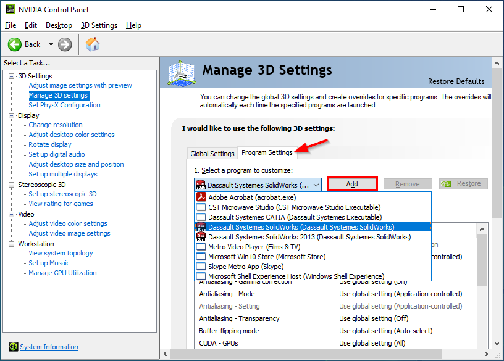Go to the Home page icon

pos(93,44)
